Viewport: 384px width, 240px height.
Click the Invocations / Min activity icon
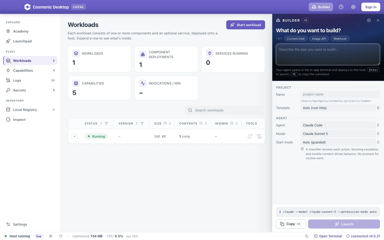(x=143, y=83)
